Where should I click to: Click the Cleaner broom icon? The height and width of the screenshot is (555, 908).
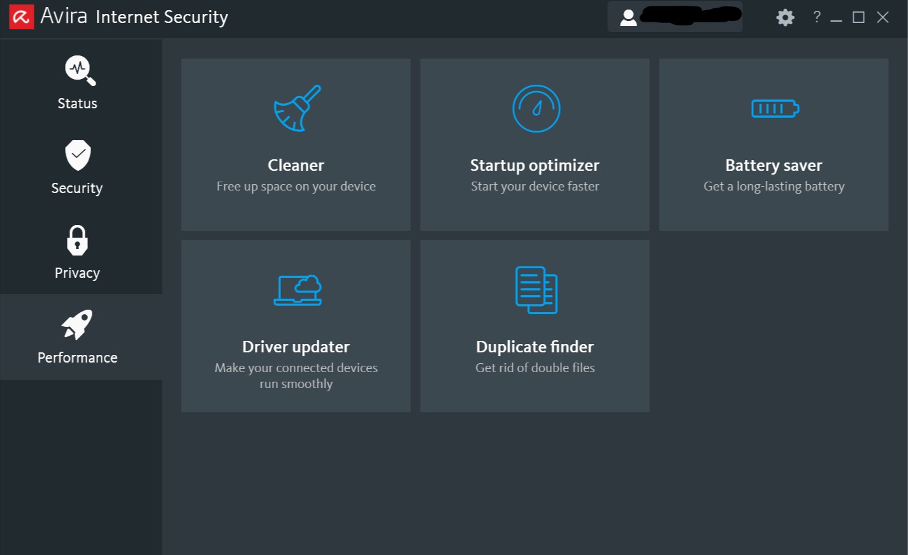pos(297,108)
